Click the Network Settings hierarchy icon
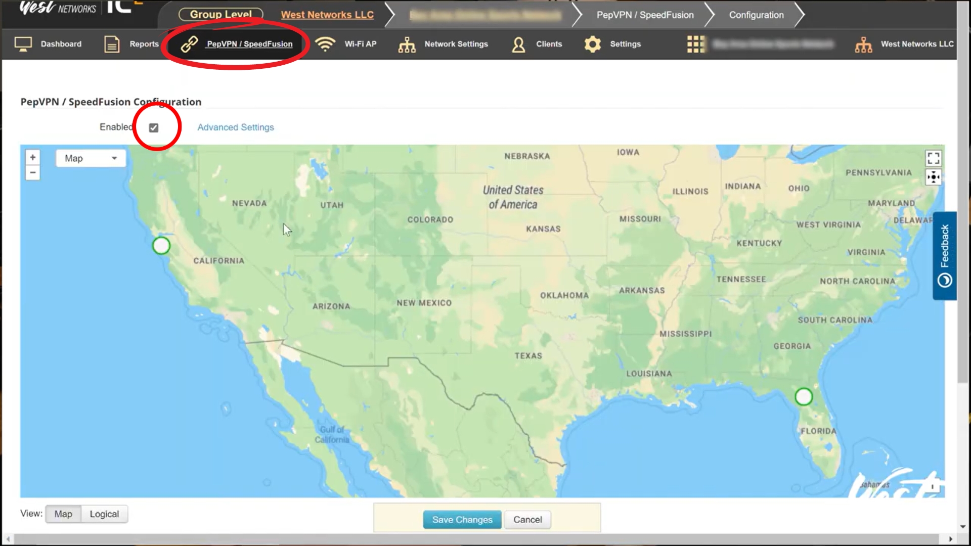971x546 pixels. point(407,44)
